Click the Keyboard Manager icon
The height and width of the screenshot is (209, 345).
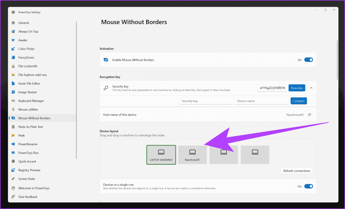13,101
